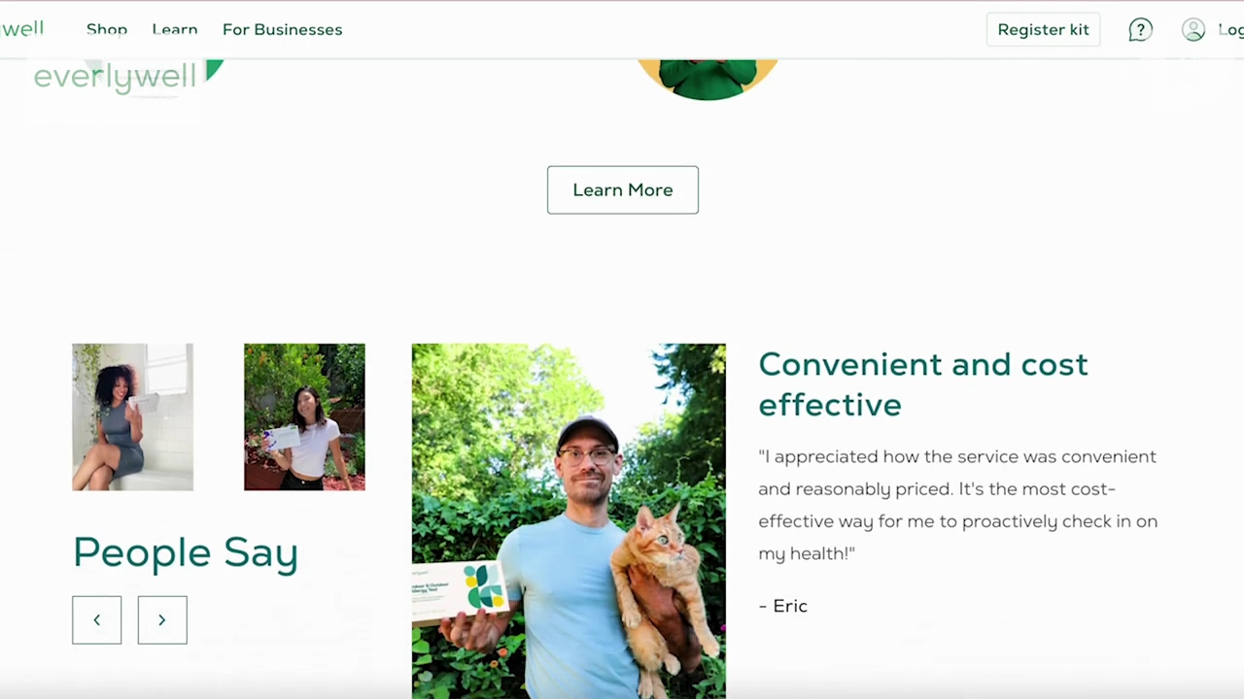Click the Log in link

pyautogui.click(x=1230, y=29)
